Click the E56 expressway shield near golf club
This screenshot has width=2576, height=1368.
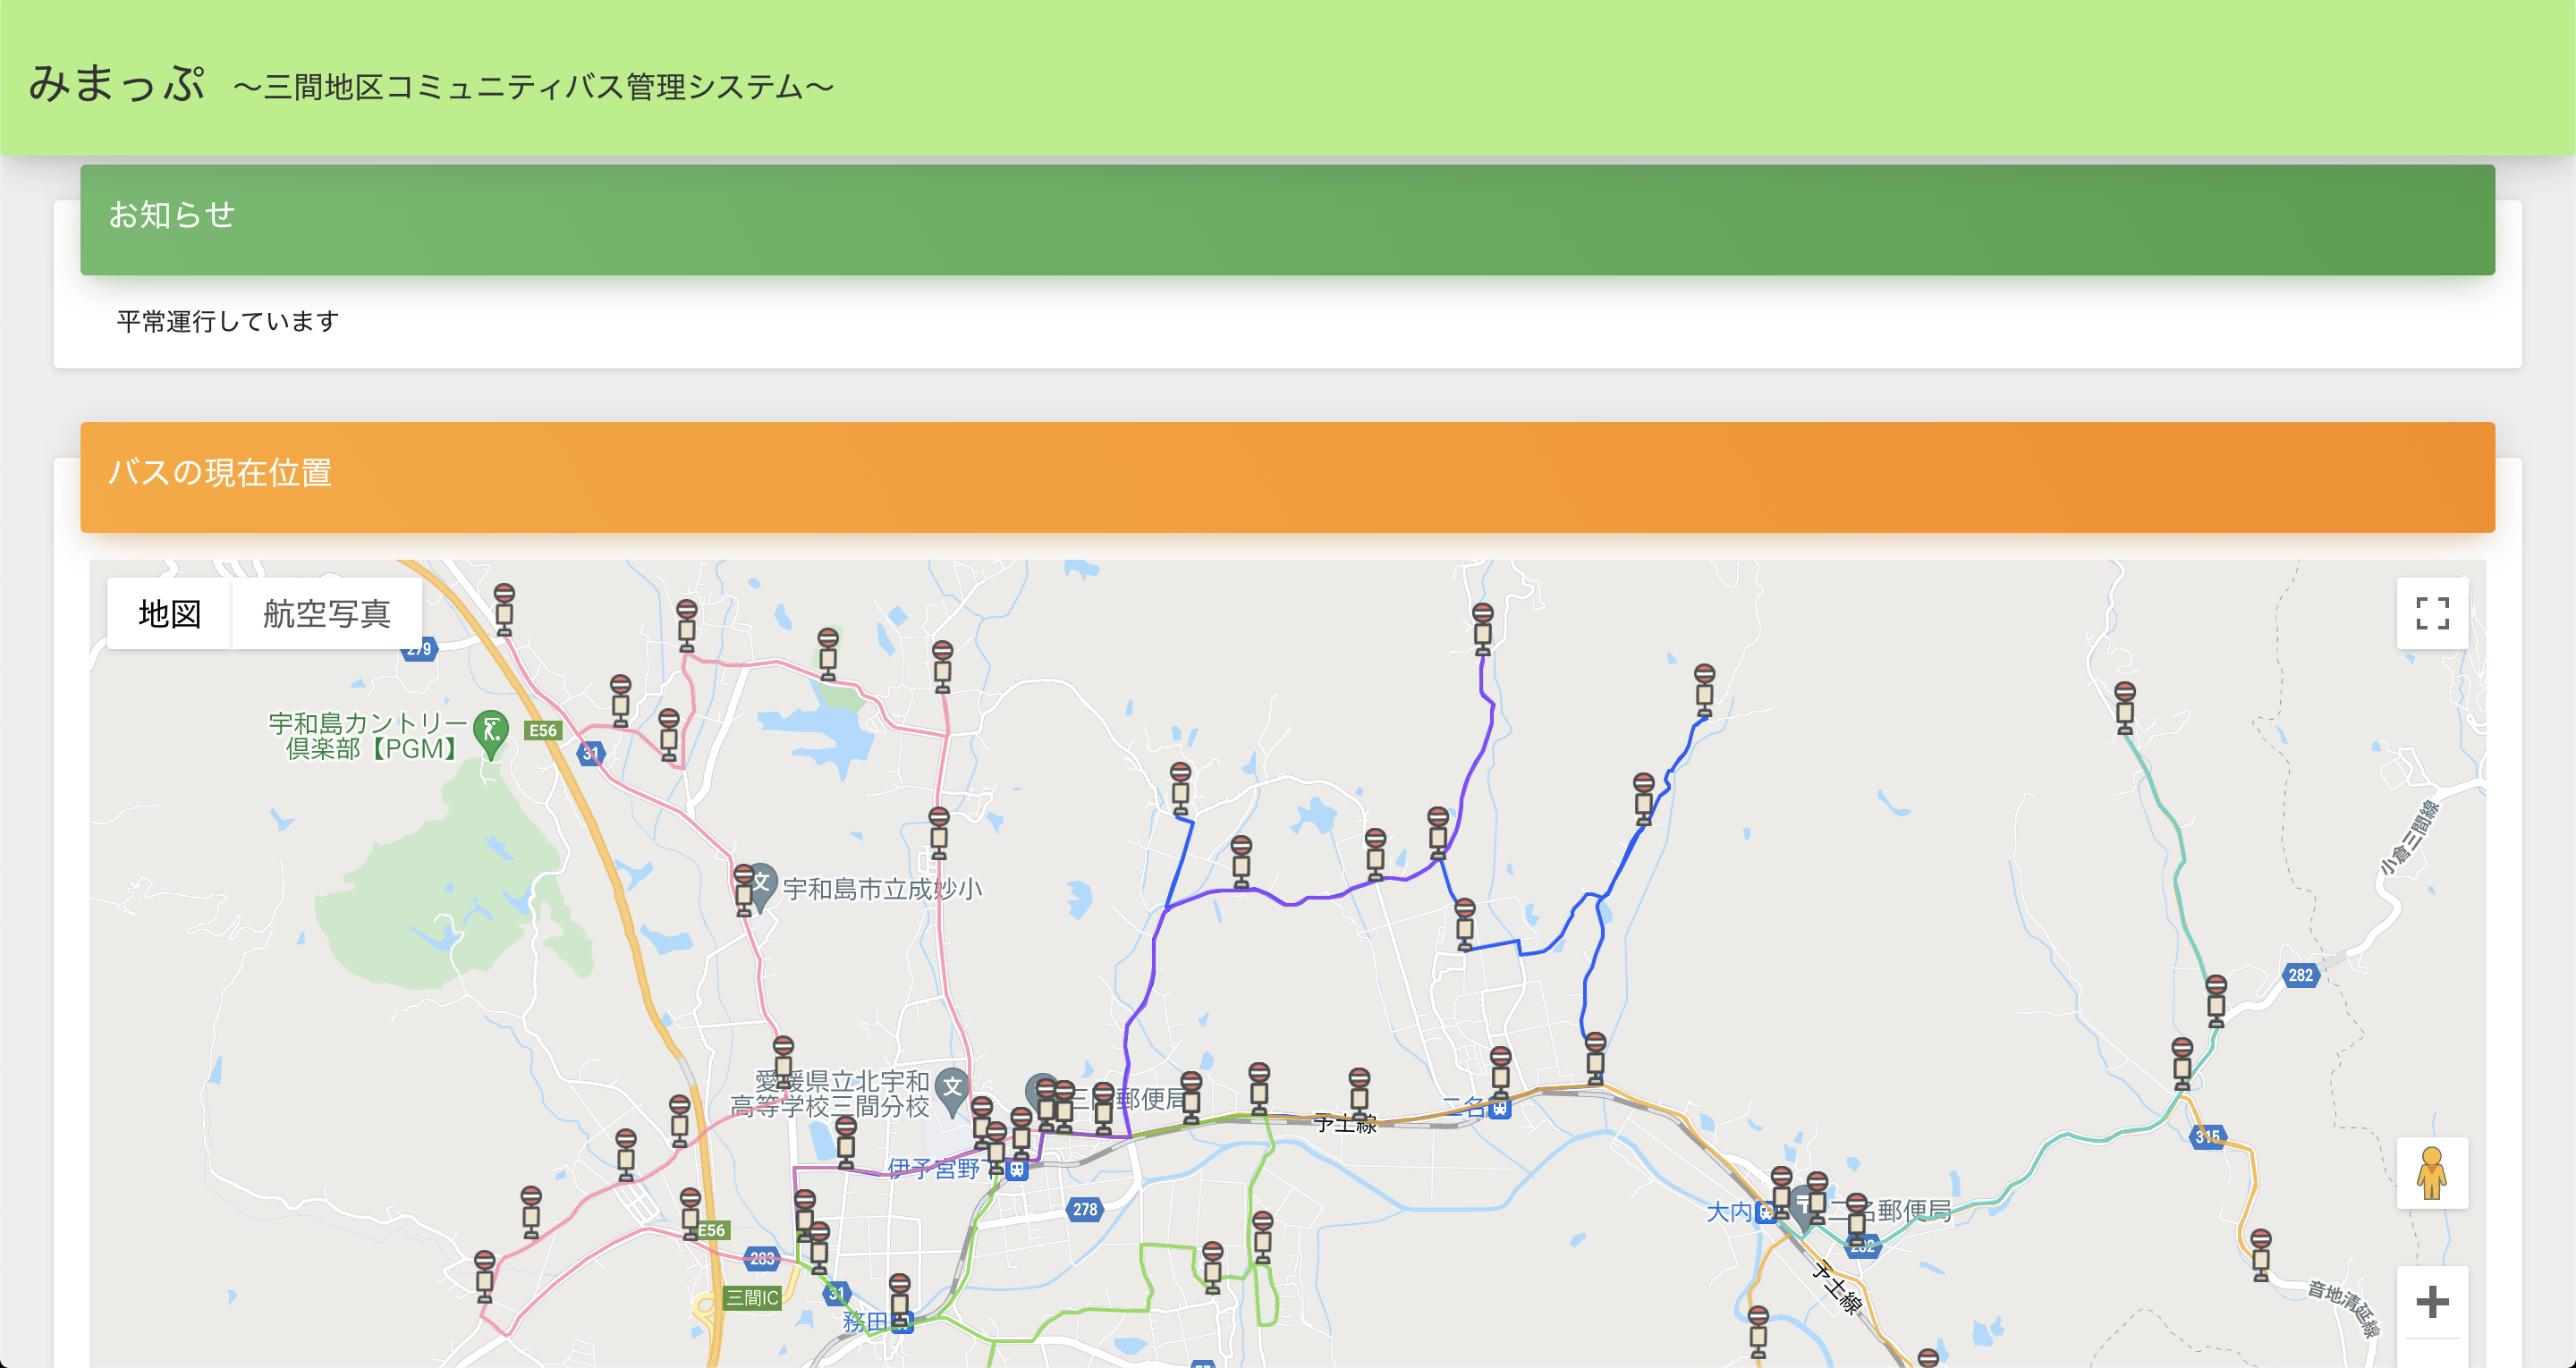point(543,730)
